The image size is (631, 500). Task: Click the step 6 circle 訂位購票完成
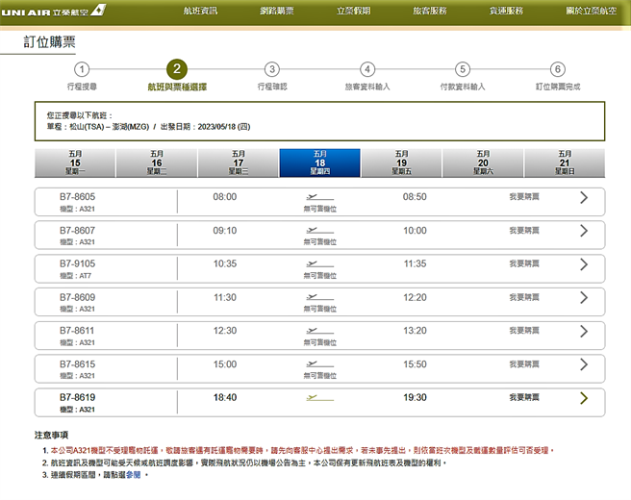[558, 69]
